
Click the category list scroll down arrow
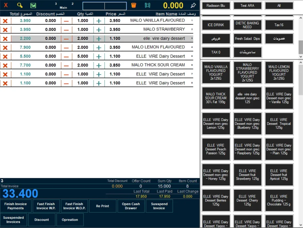coord(301,57)
